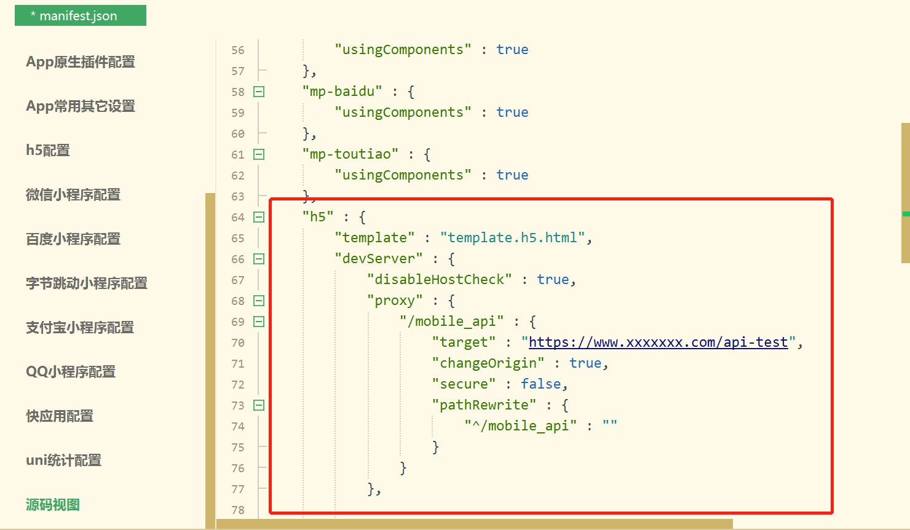Viewport: 910px width, 530px height.
Task: Click the "proxy" key
Action: click(395, 301)
